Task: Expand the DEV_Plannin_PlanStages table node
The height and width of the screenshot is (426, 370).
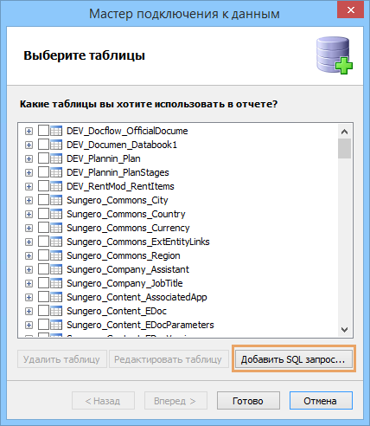Action: [x=29, y=172]
